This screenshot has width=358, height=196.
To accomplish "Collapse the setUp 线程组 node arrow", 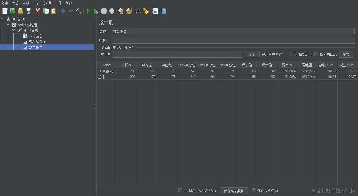I will coord(8,25).
